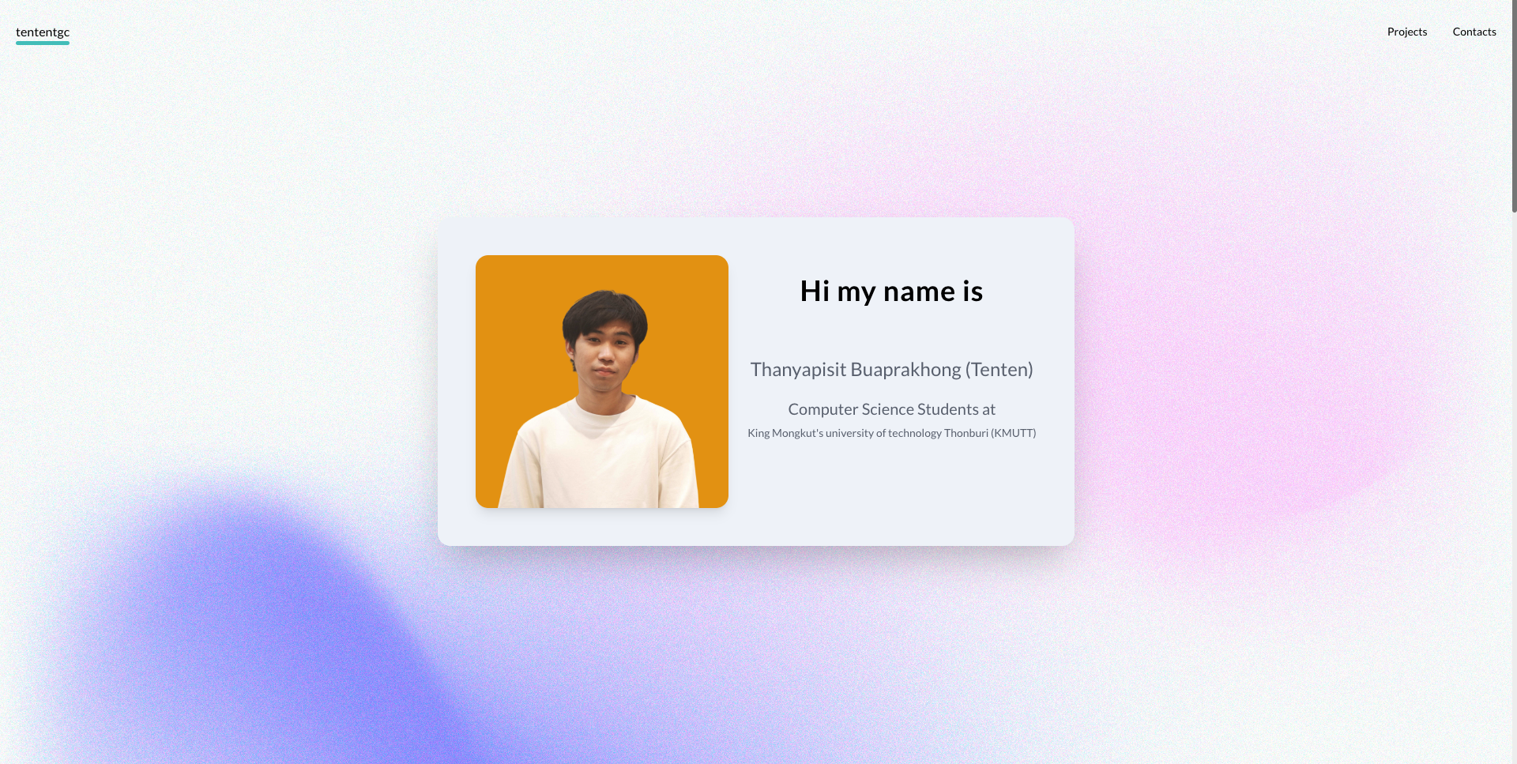Click the profile photo thumbnail
Image resolution: width=1517 pixels, height=764 pixels.
[x=601, y=381]
